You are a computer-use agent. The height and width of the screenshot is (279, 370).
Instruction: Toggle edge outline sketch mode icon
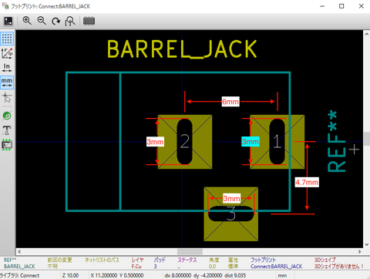tap(7, 145)
